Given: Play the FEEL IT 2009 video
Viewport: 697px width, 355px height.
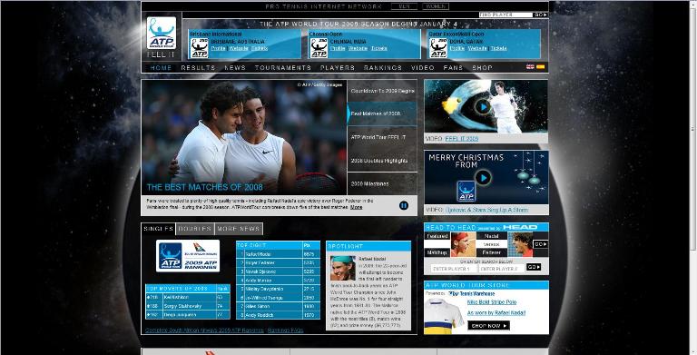Looking at the screenshot, I should tap(482, 106).
